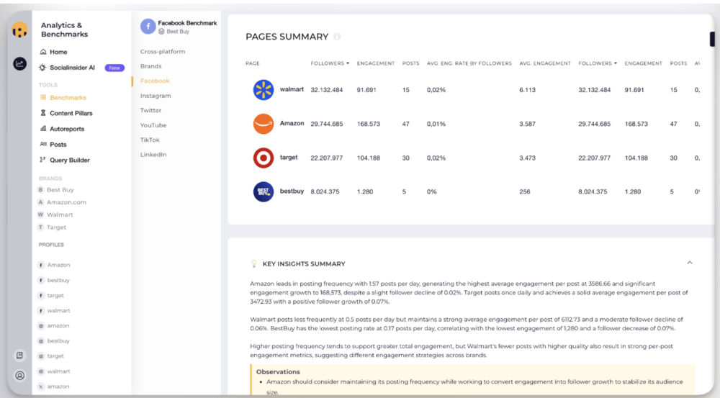Open the analytics chart icon in left rail
Image resolution: width=720 pixels, height=398 pixels.
(19, 64)
